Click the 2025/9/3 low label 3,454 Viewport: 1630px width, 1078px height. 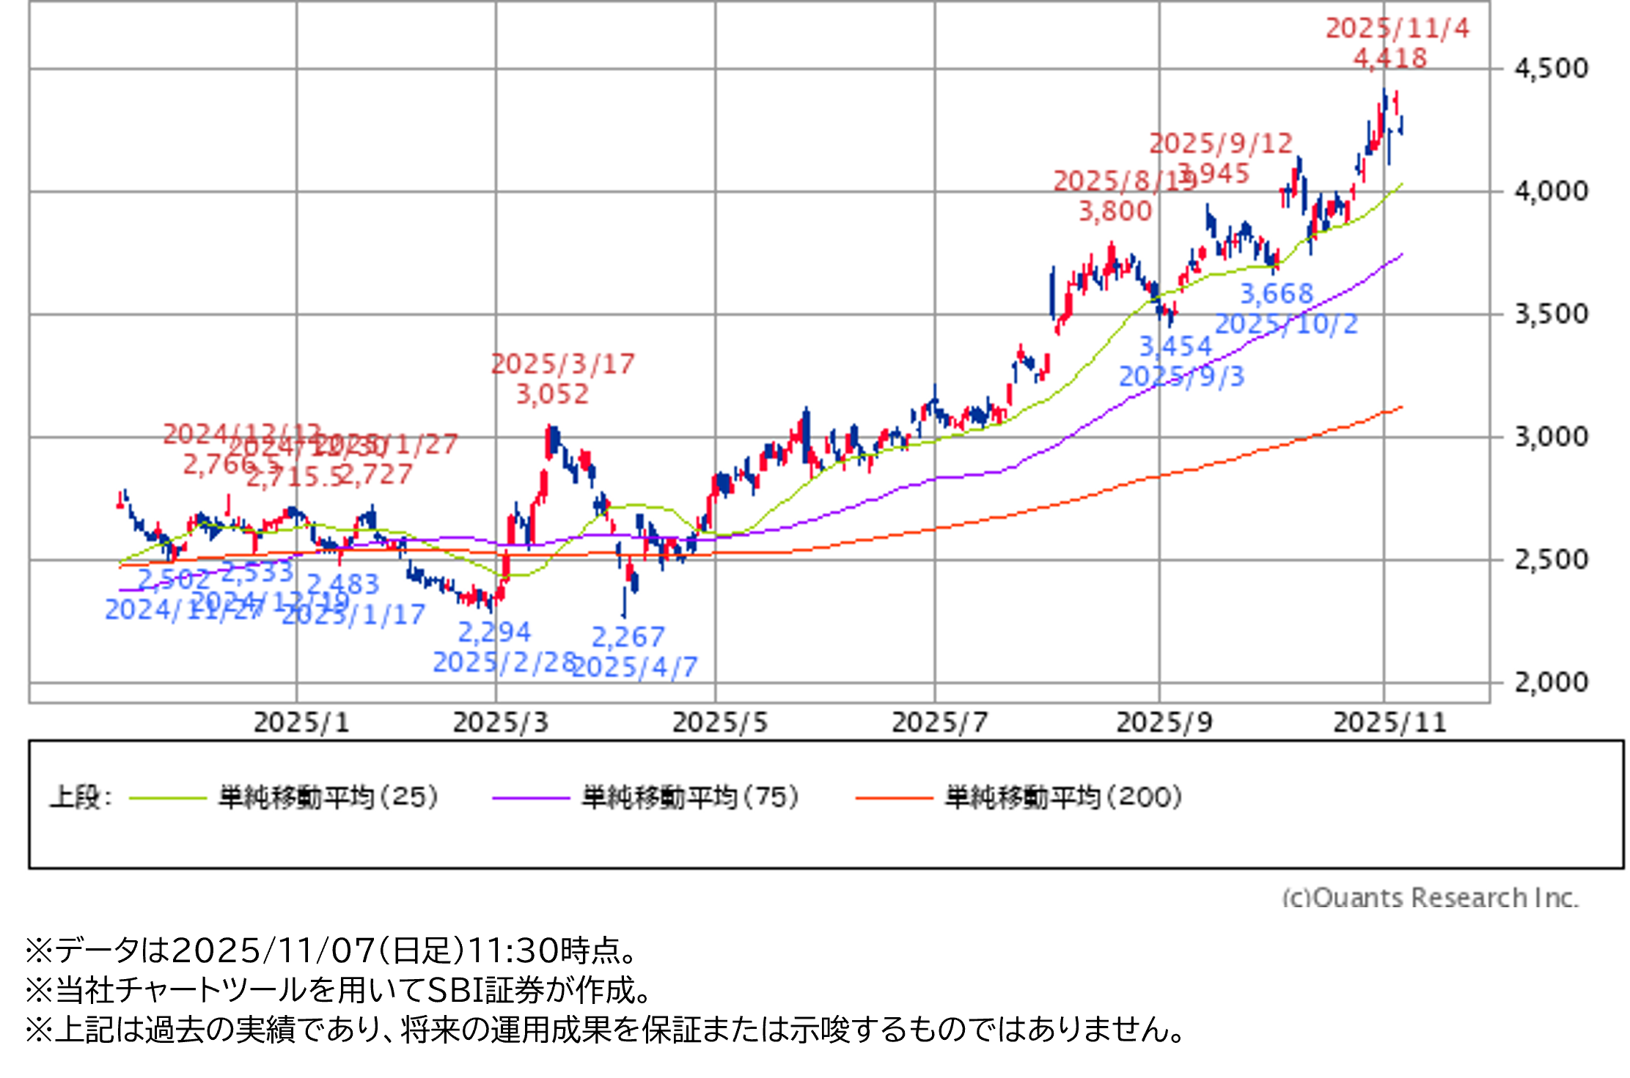[1175, 346]
